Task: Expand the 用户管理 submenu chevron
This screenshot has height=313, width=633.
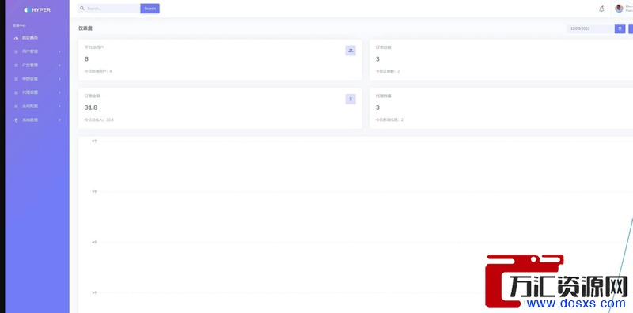Action: click(59, 51)
